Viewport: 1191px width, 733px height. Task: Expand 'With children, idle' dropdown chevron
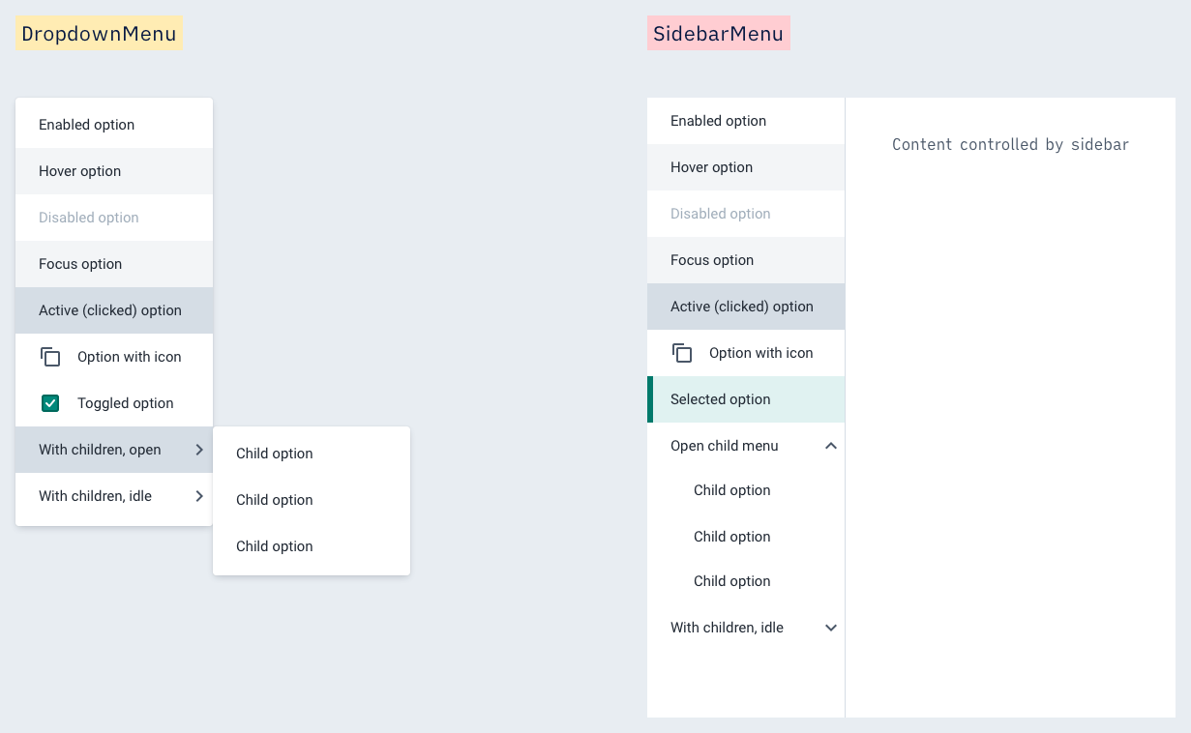coord(199,496)
